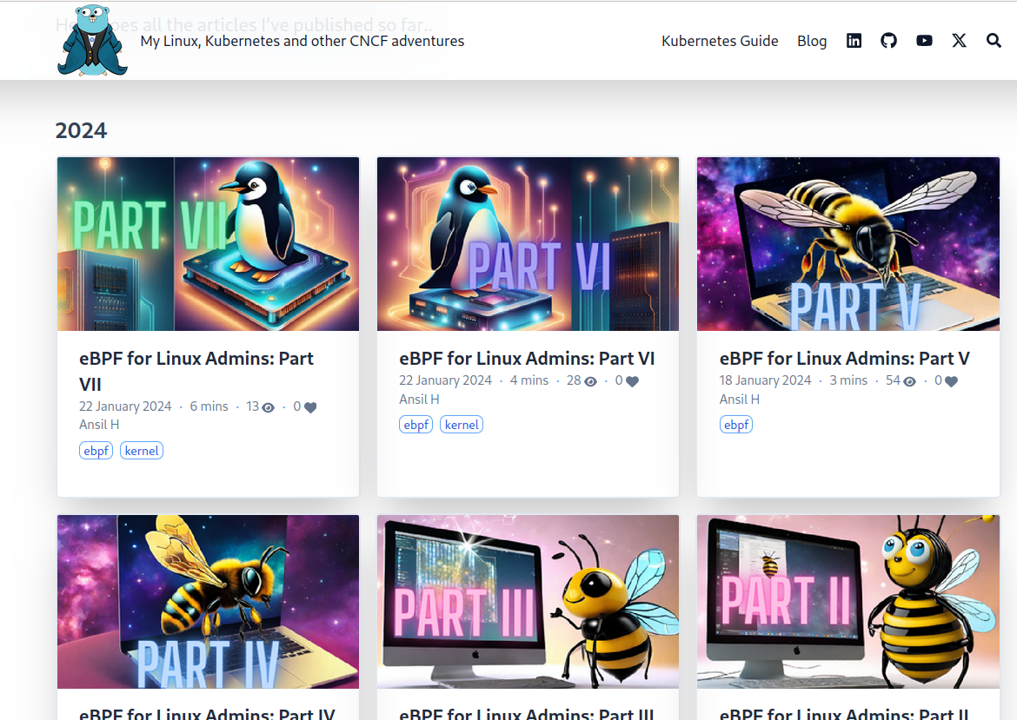The image size is (1017, 720).
Task: Click the Part II cartoon bee thumbnail
Action: tap(848, 601)
